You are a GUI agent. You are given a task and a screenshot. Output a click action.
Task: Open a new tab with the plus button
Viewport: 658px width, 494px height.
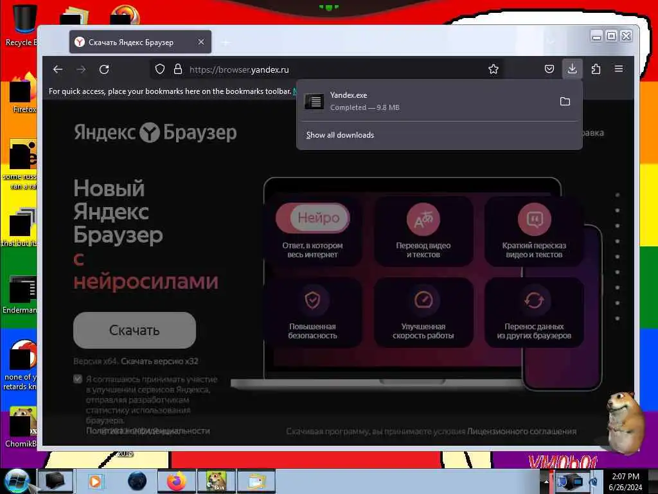[x=226, y=42]
